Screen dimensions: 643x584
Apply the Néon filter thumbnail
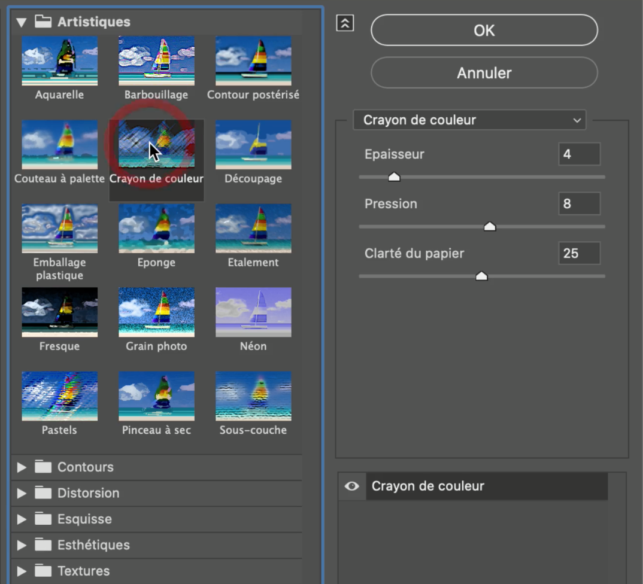click(253, 312)
